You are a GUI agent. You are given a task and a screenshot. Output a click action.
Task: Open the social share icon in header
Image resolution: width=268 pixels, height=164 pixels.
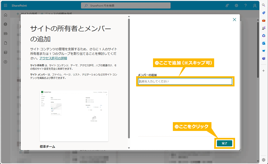click(227, 6)
